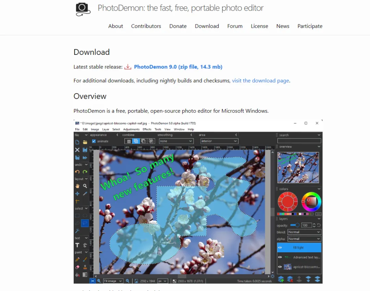Image resolution: width=370 pixels, height=291 pixels.
Task: Select the highlighted Lasso selection tool
Action: (x=85, y=223)
